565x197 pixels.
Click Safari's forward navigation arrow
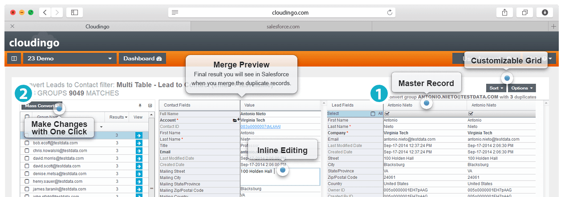[57, 12]
